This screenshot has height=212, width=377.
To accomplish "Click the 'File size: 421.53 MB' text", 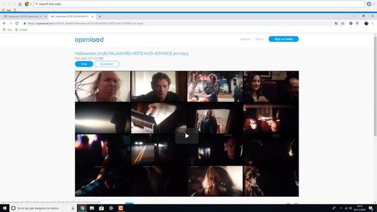I will (x=89, y=58).
